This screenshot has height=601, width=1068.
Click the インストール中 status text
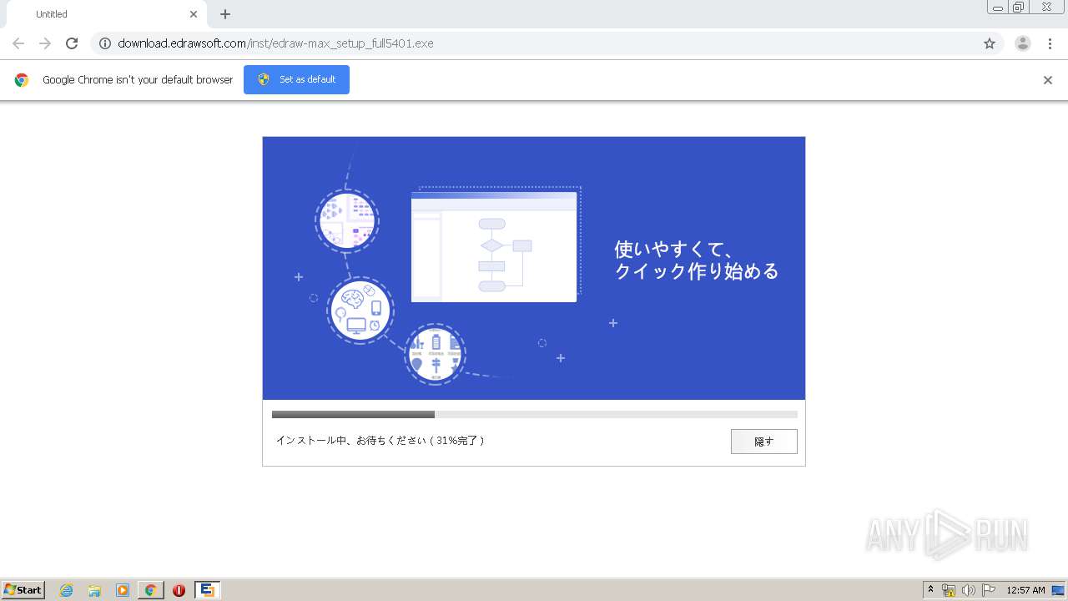380,440
